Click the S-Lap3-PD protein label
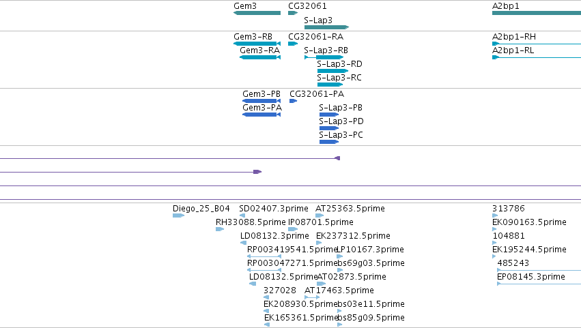581x328 pixels. coord(341,121)
